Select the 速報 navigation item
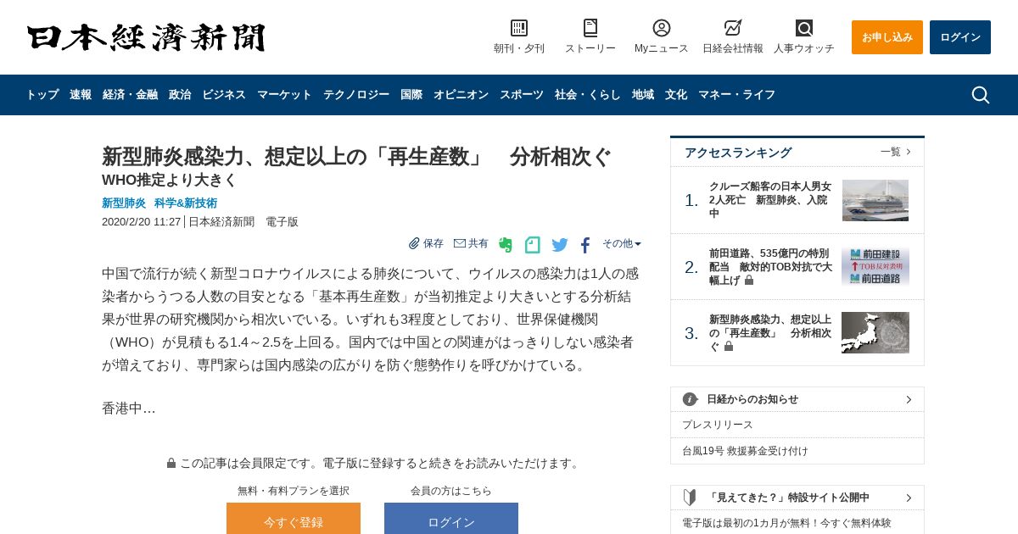The image size is (1018, 534). click(x=81, y=95)
